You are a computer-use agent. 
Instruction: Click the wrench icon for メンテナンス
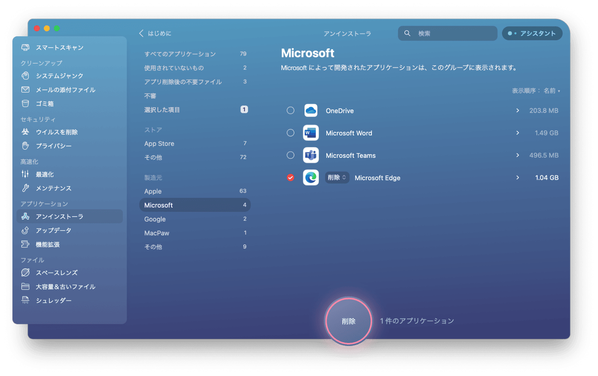click(25, 188)
